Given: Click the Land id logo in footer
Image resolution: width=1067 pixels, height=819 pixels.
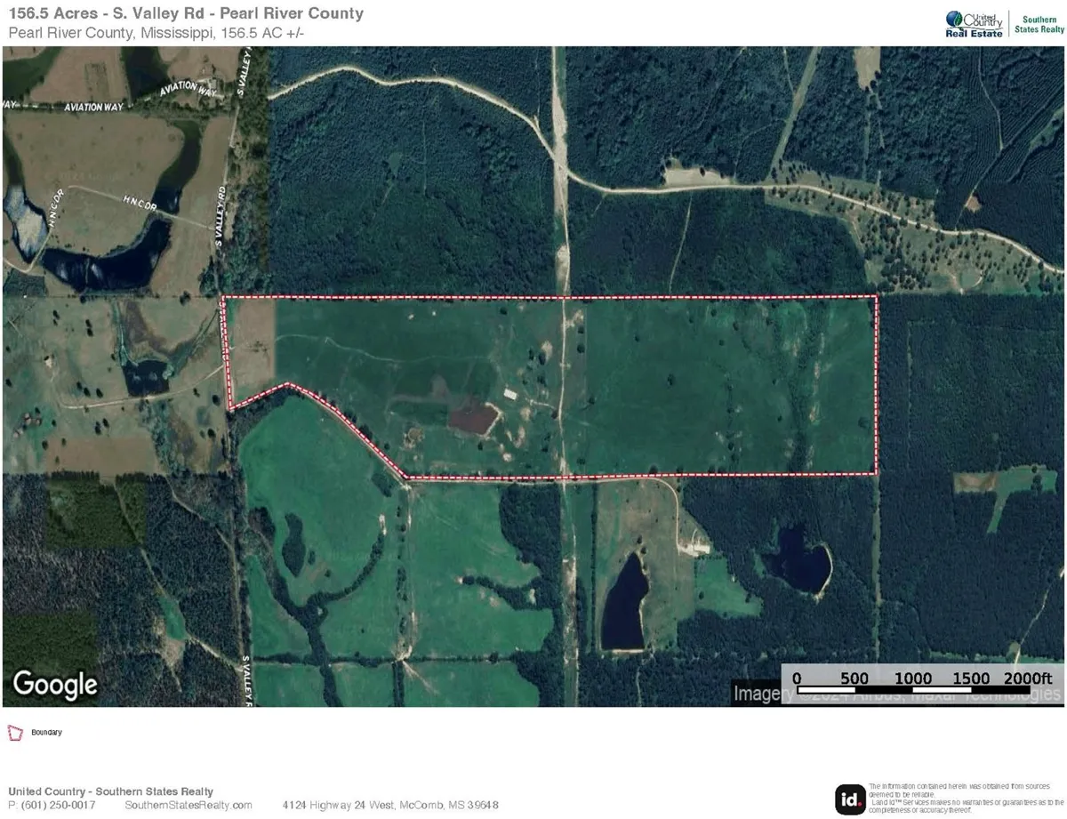Looking at the screenshot, I should pos(849,799).
